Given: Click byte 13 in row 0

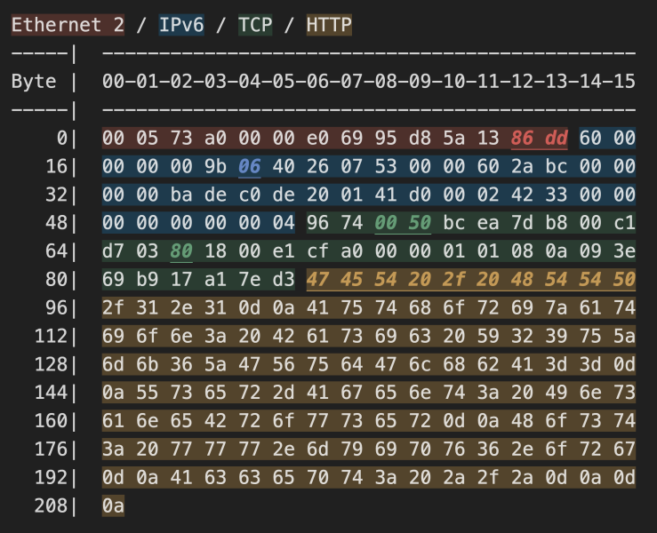Looking at the screenshot, I should coord(488,139).
